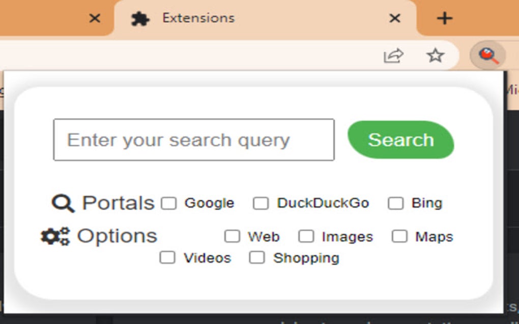This screenshot has height=324, width=519.
Task: Enable the Images search option
Action: pos(306,236)
